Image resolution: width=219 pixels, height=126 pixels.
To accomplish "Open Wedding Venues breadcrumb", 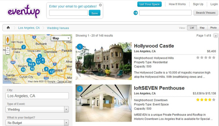I will point(58,28).
